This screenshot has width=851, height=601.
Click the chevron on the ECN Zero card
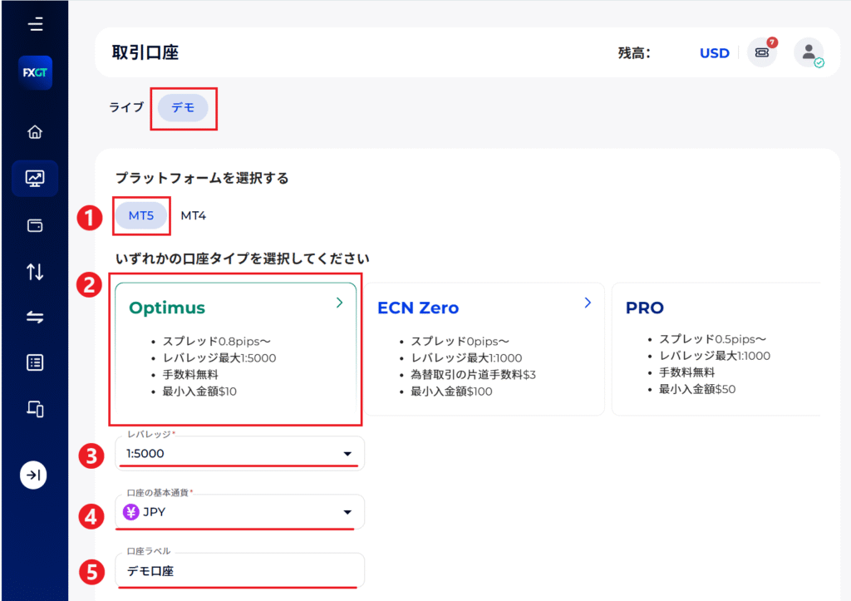click(x=588, y=303)
